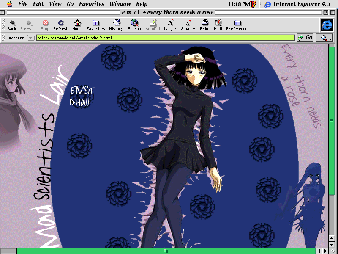Open the History toolbar icon
Screen dimensions: 338x254
[x=116, y=25]
